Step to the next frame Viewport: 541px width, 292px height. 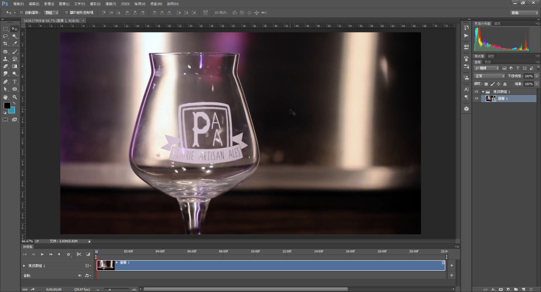(x=51, y=255)
